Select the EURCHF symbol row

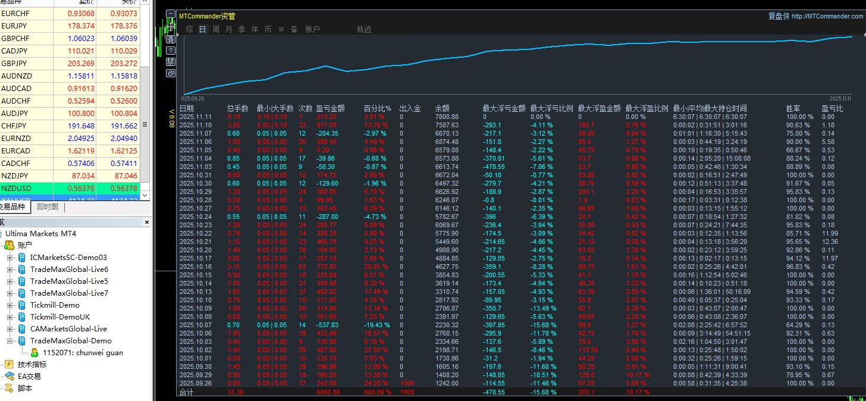[69, 13]
